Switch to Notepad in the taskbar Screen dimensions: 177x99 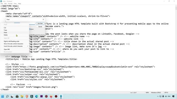tap(61, 96)
